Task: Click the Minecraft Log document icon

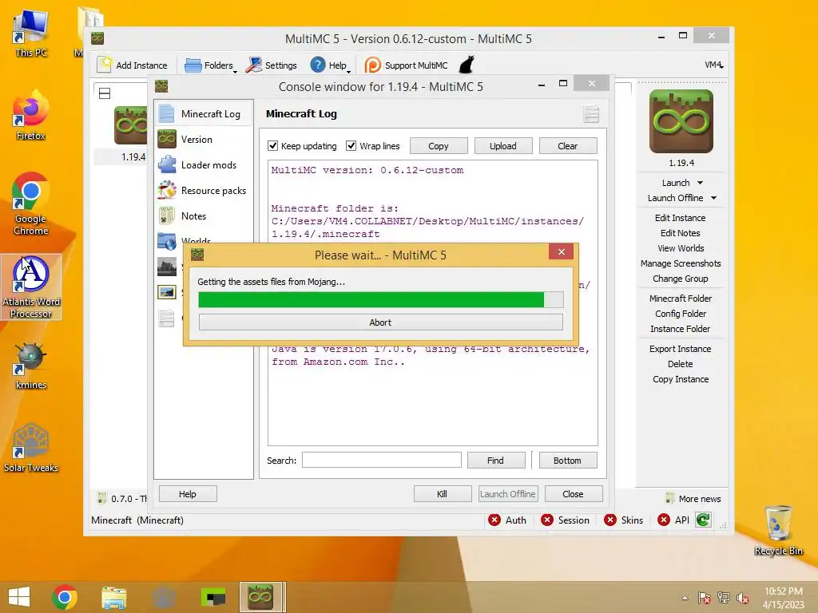Action: [166, 113]
